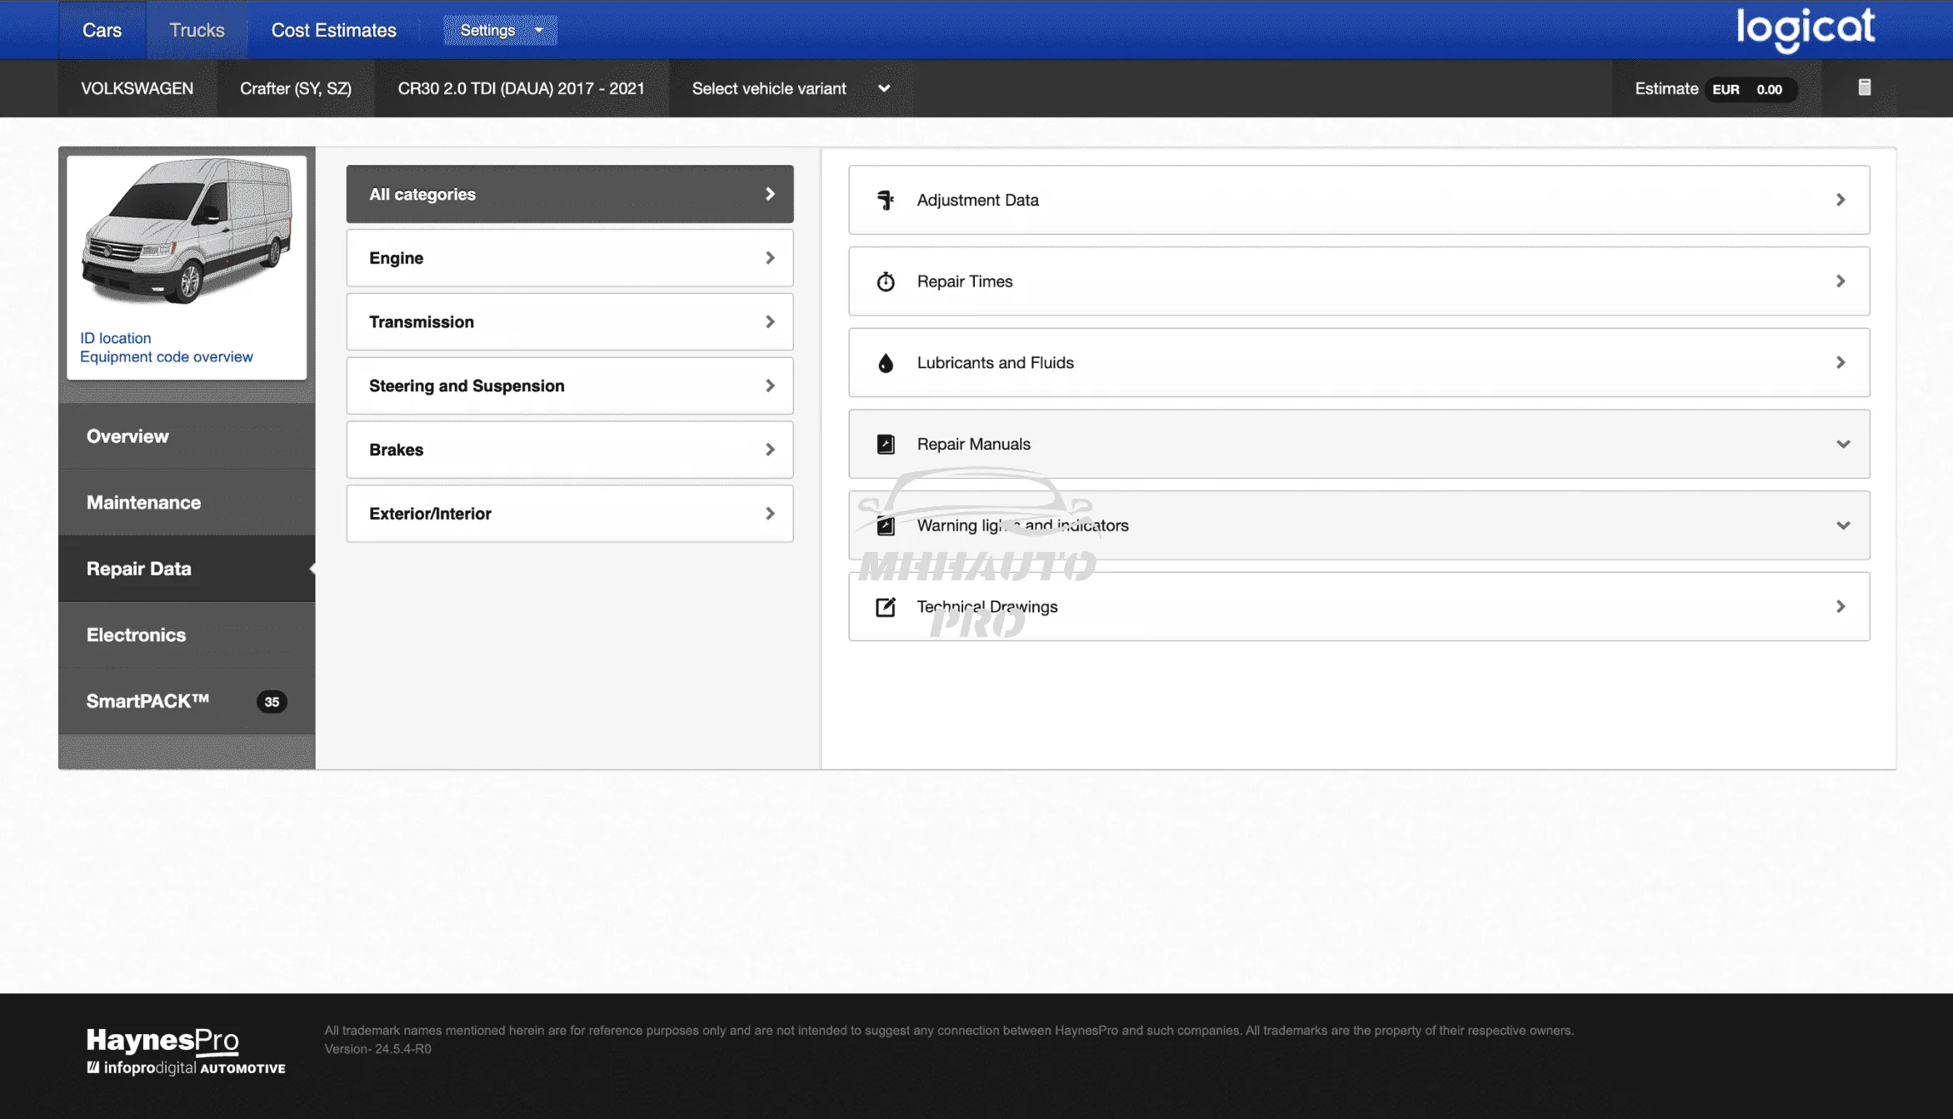
Task: Open the estimate calculator icon
Action: [1865, 87]
